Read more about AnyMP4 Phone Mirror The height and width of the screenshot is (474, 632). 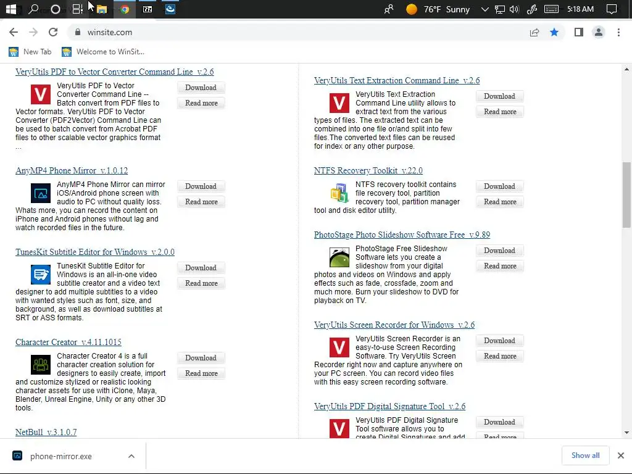point(201,202)
